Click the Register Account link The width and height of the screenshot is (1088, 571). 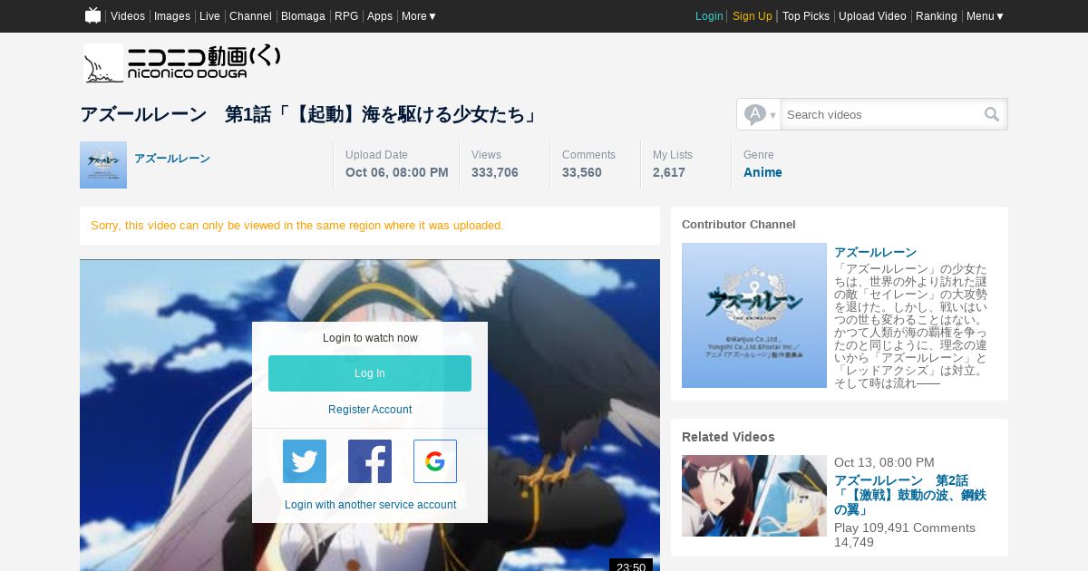pyautogui.click(x=370, y=410)
